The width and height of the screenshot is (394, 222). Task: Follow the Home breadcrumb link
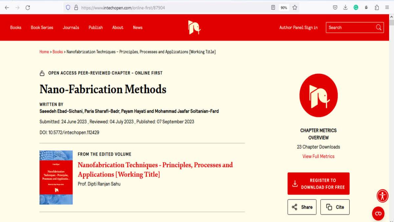(44, 52)
